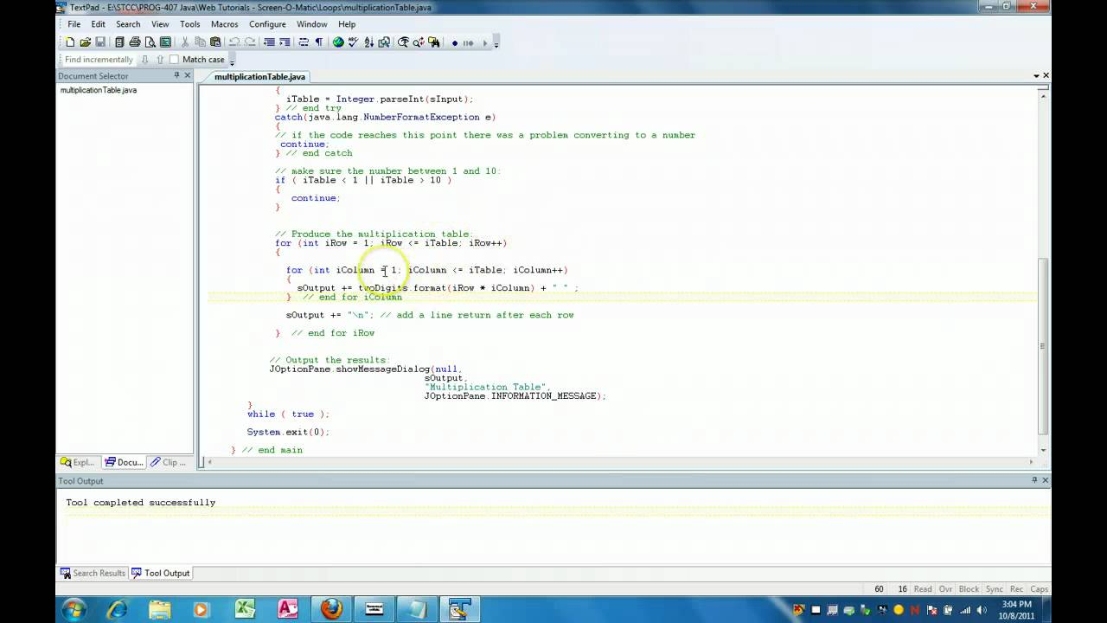Viewport: 1107px width, 623px height.
Task: Create a new document with toolbar icon
Action: click(x=70, y=42)
